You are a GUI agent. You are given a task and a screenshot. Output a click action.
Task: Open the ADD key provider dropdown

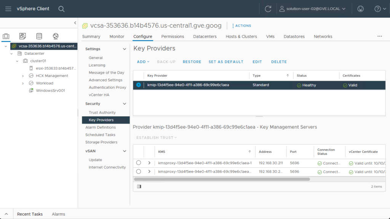point(143,62)
